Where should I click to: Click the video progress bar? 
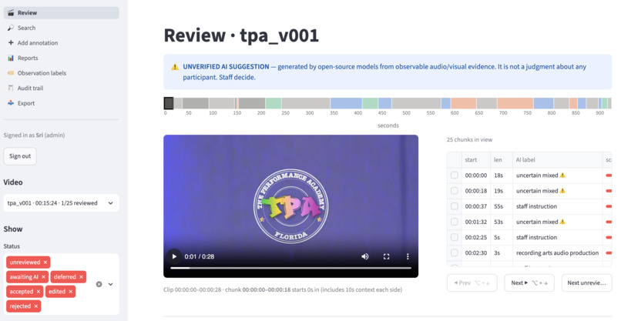pyautogui.click(x=290, y=268)
